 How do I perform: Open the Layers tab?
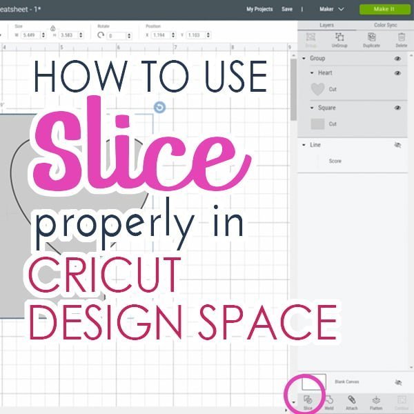coord(326,25)
